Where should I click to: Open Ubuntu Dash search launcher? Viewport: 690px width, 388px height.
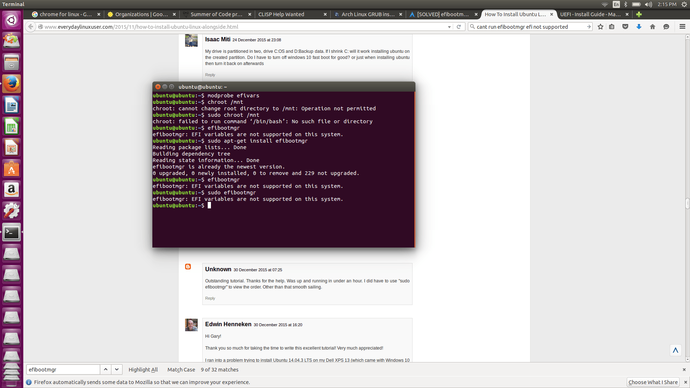[11, 20]
